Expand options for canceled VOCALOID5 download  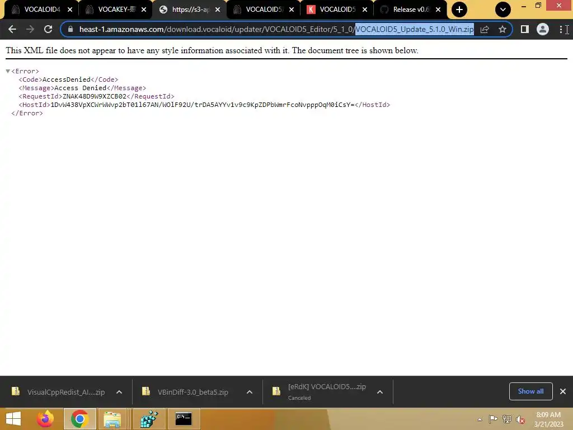(380, 392)
